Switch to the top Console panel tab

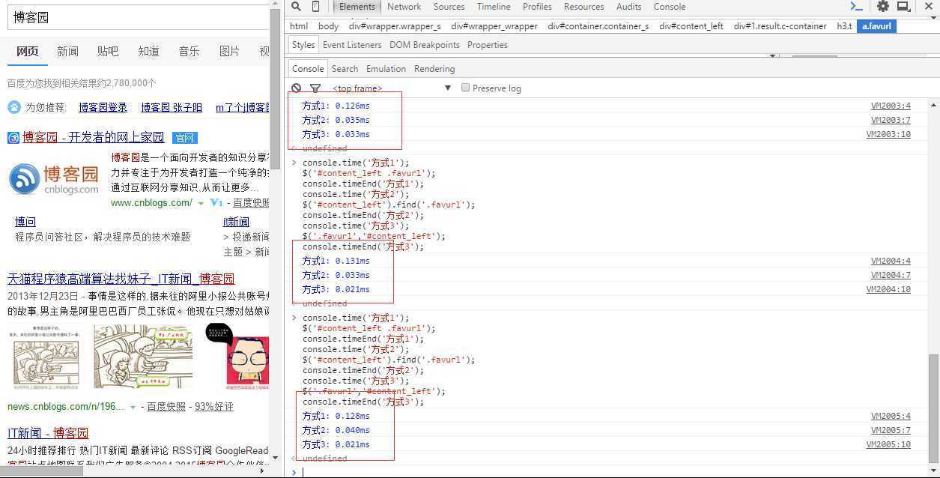(670, 7)
